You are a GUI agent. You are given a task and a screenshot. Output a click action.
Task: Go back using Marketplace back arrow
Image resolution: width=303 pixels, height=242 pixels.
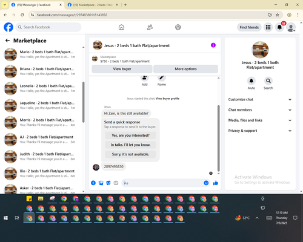pyautogui.click(x=7, y=41)
